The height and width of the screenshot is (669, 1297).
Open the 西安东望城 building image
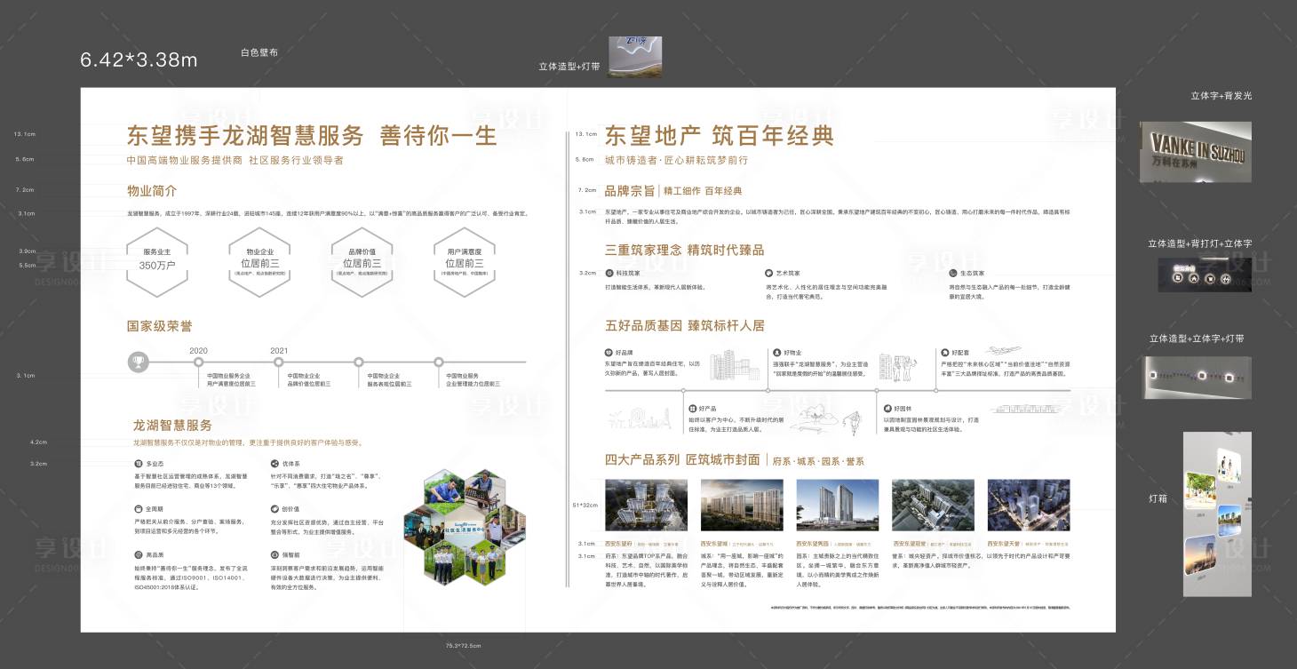click(x=742, y=506)
